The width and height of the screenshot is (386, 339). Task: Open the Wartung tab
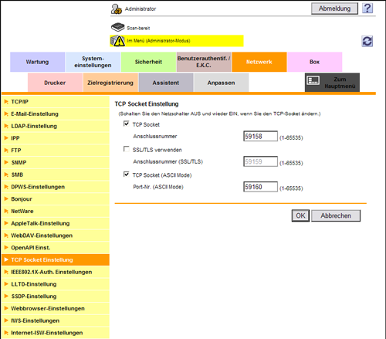click(x=37, y=62)
